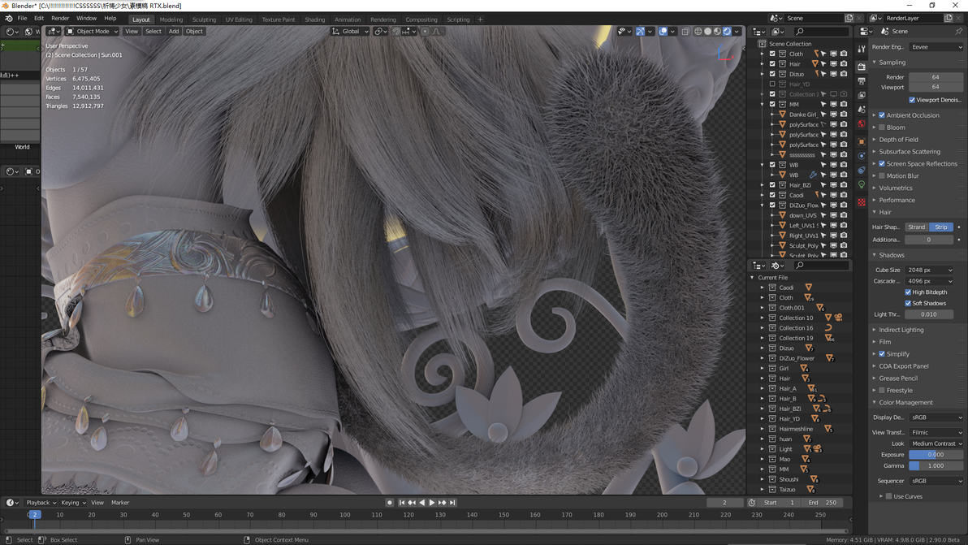Disable Screen Space Reflections checkbox

(x=882, y=163)
